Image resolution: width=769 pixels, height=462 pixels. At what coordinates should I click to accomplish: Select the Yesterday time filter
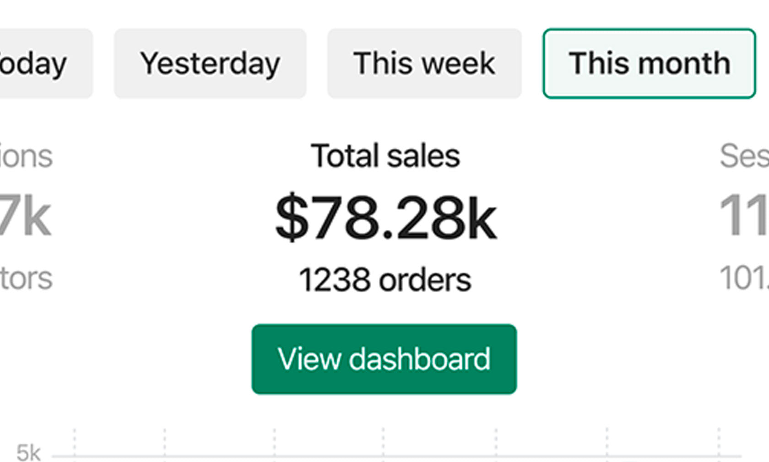coord(210,64)
